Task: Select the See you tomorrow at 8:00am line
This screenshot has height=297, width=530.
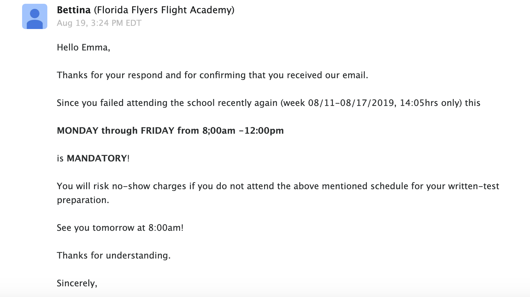Action: [x=120, y=228]
